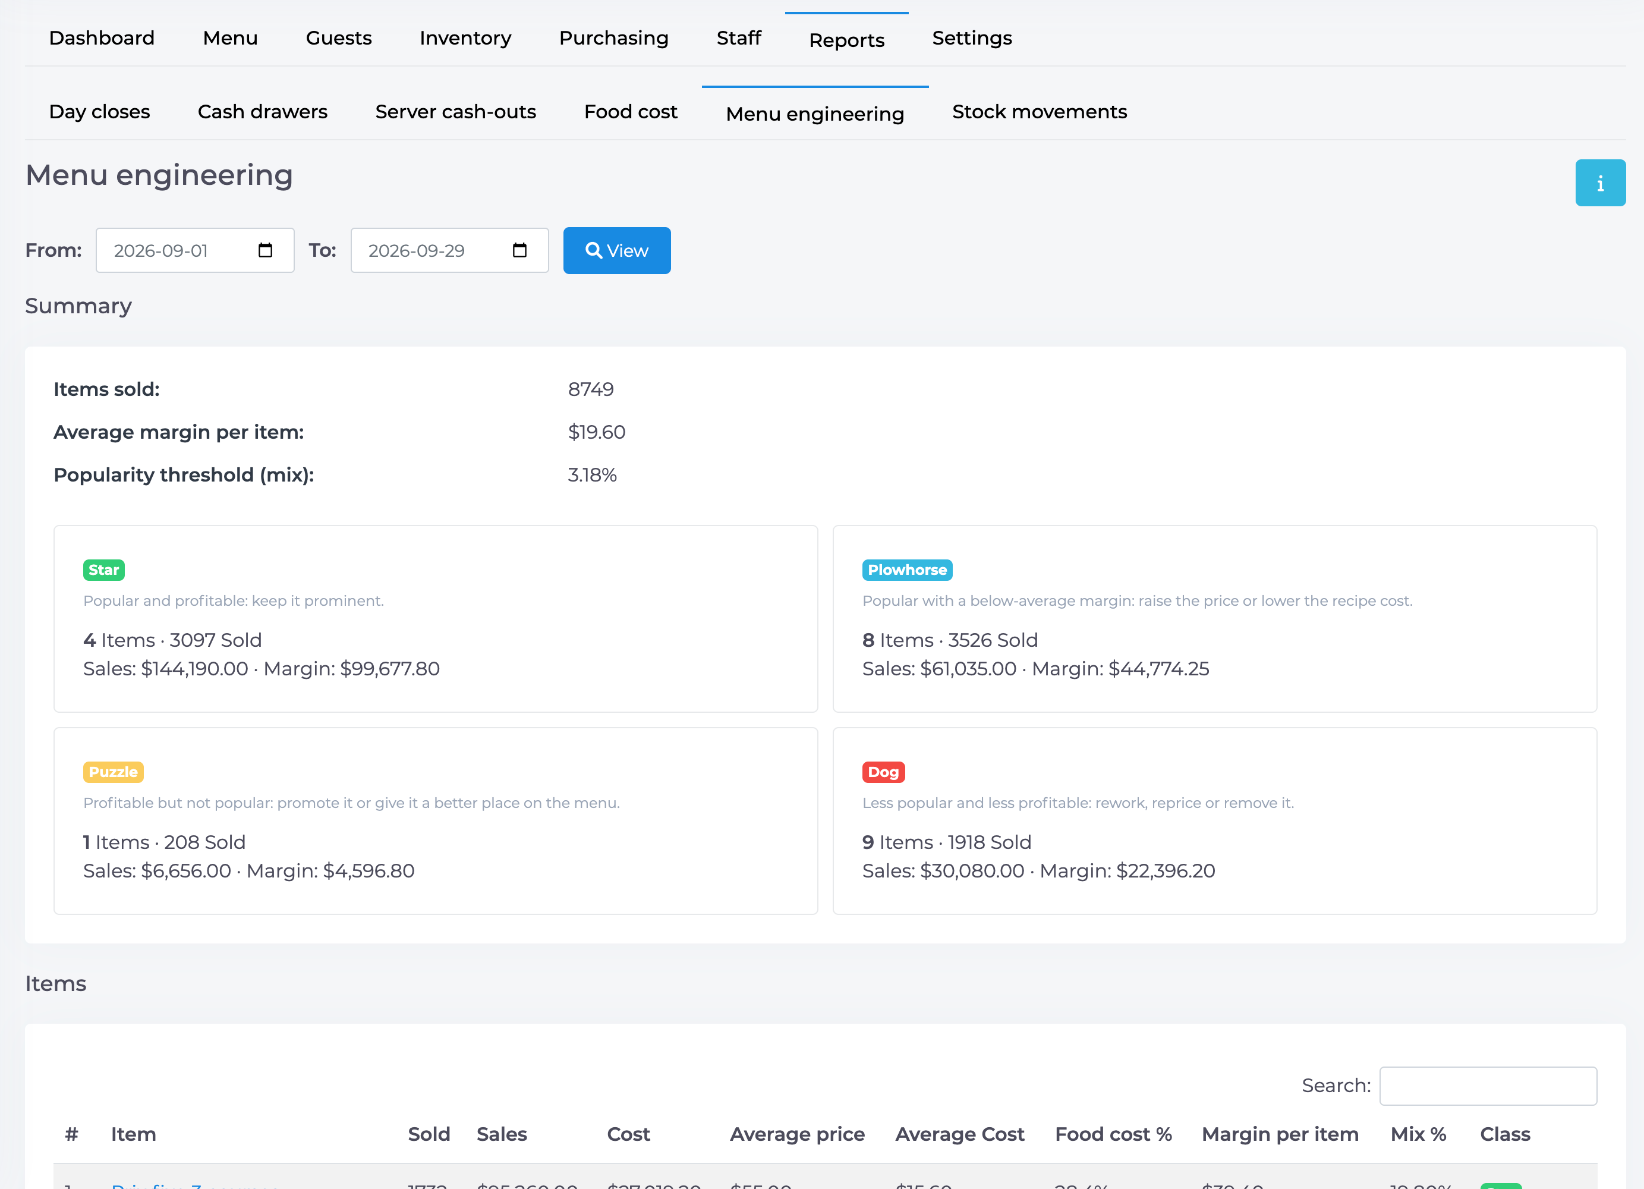Open the To date calendar picker
The image size is (1644, 1189).
click(519, 250)
